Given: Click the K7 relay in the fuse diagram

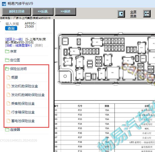Looking at the screenshot, I should tap(128, 61).
